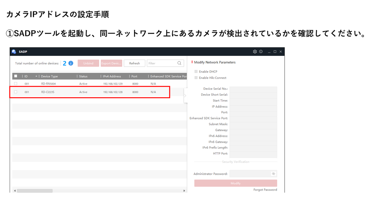Select device type RD-CI223S

(48, 92)
